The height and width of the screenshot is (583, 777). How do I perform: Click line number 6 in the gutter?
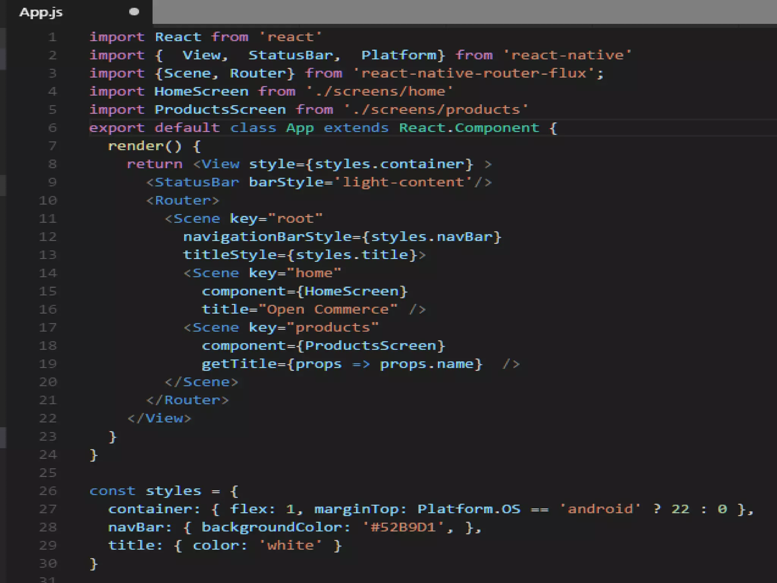coord(52,128)
